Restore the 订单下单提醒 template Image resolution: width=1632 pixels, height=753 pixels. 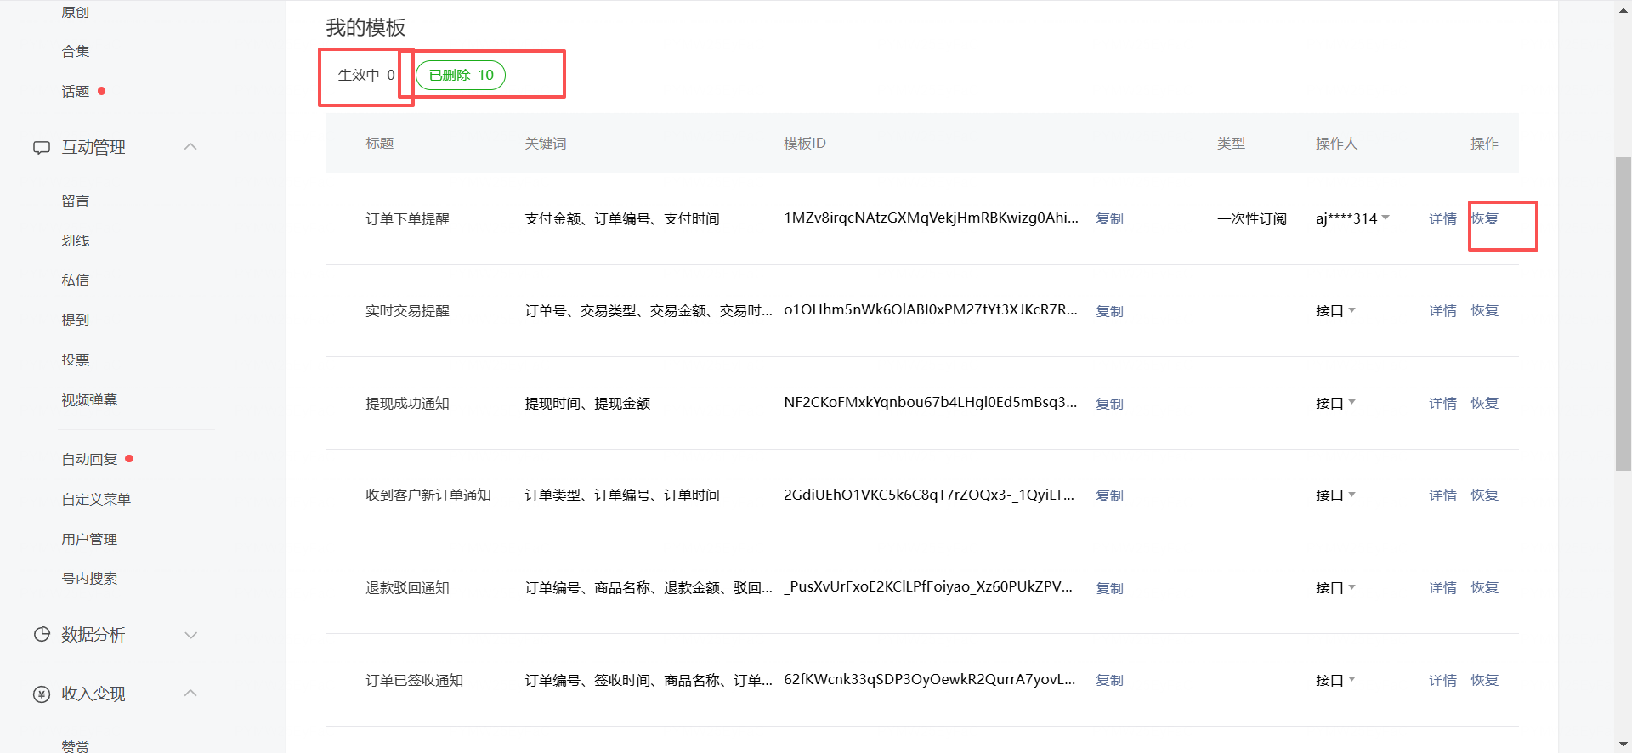point(1485,219)
